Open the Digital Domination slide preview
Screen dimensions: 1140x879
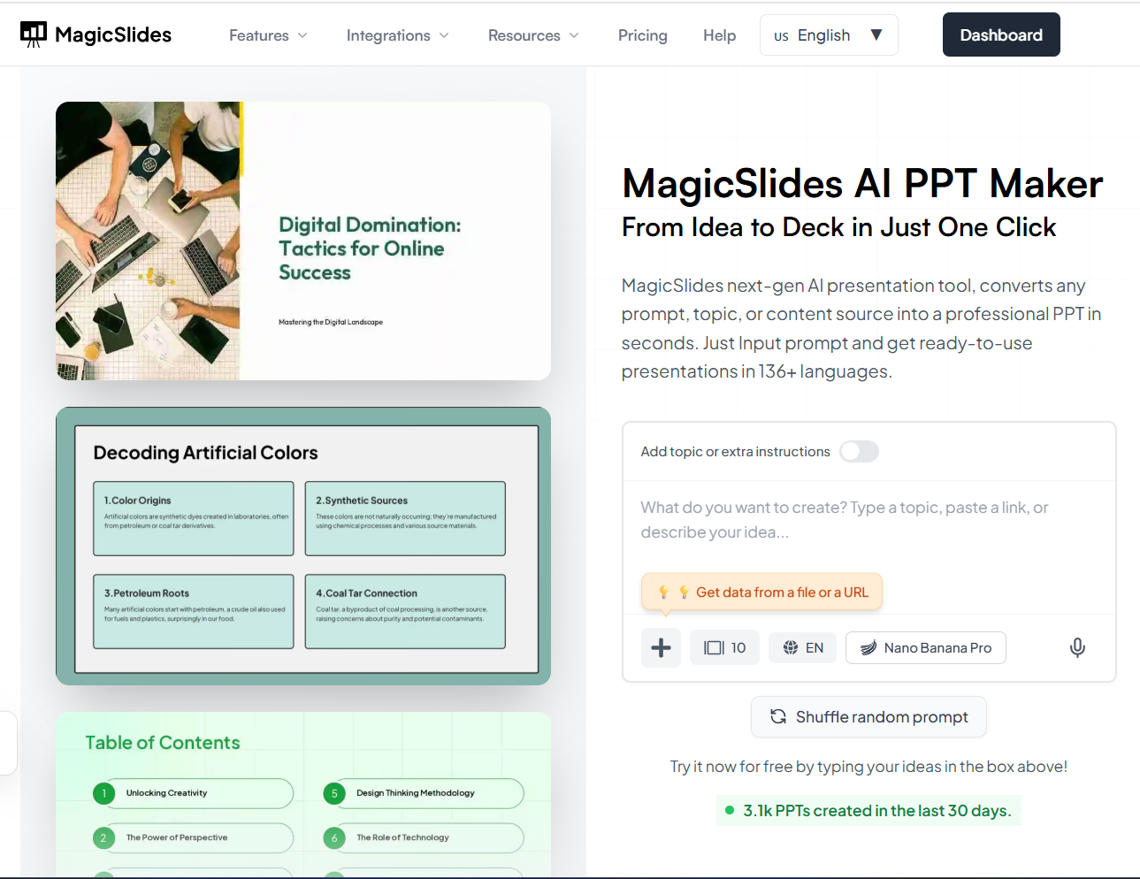coord(303,241)
